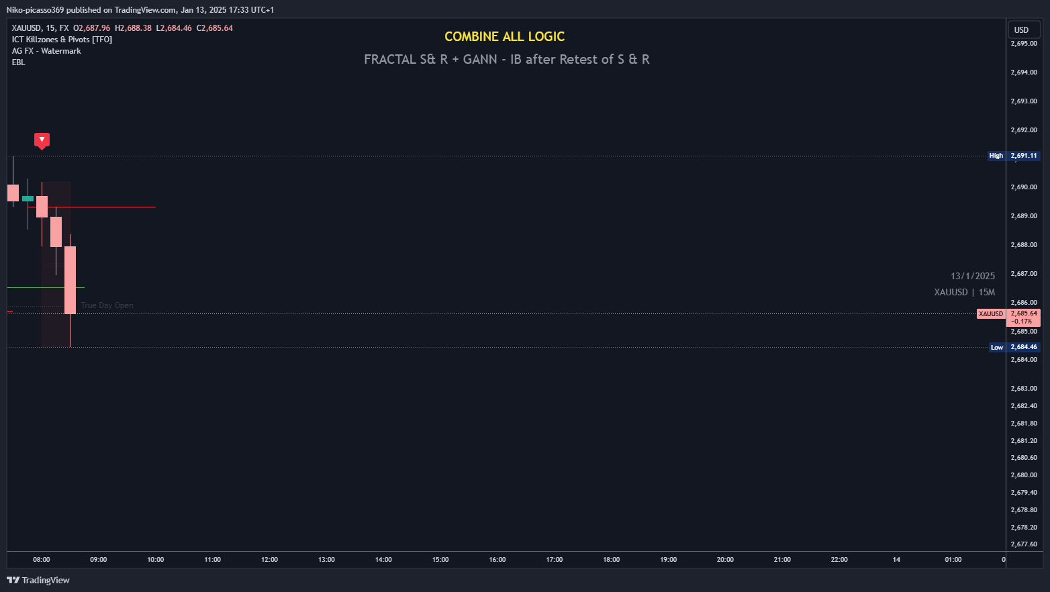Click the 08:00 time axis label
This screenshot has height=592, width=1050.
tap(42, 560)
